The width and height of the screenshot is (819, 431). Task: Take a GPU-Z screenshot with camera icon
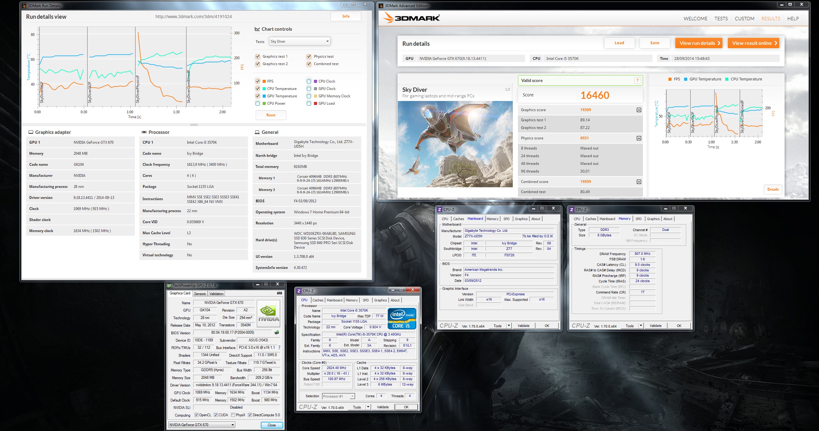click(x=279, y=293)
